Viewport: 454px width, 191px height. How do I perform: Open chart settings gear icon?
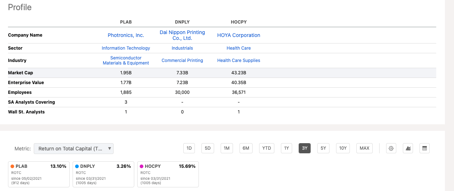point(391,148)
